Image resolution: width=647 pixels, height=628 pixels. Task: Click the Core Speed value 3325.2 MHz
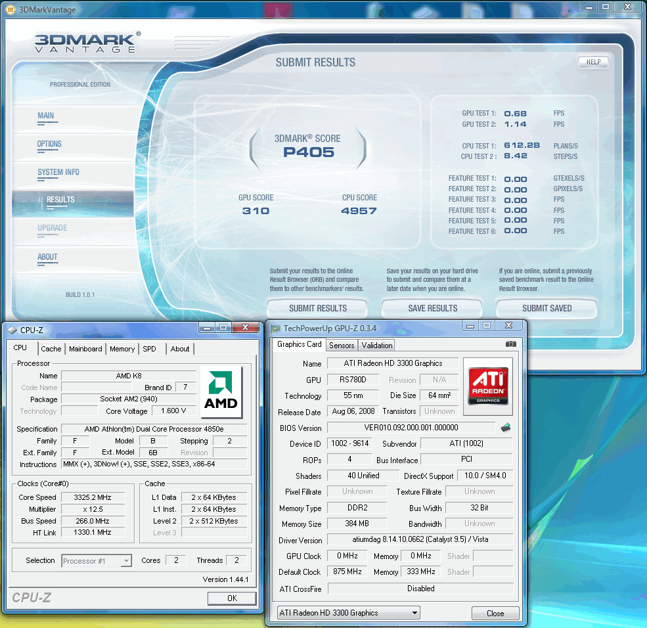click(x=93, y=497)
